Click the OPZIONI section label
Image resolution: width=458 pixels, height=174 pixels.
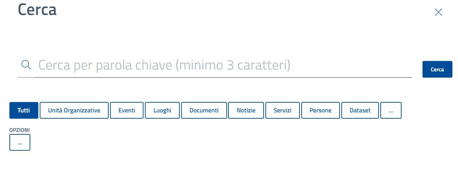pyautogui.click(x=20, y=130)
